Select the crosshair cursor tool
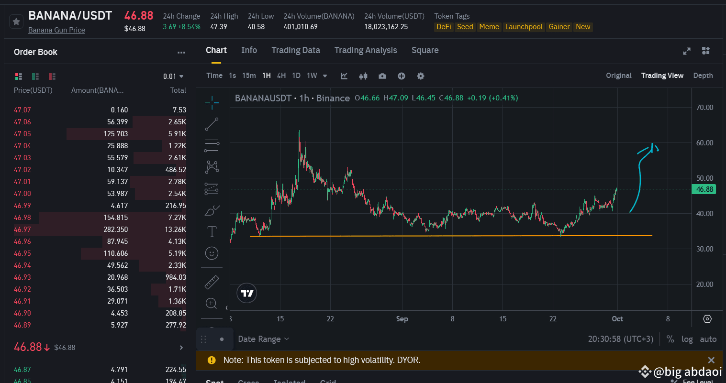The height and width of the screenshot is (383, 726). click(212, 102)
